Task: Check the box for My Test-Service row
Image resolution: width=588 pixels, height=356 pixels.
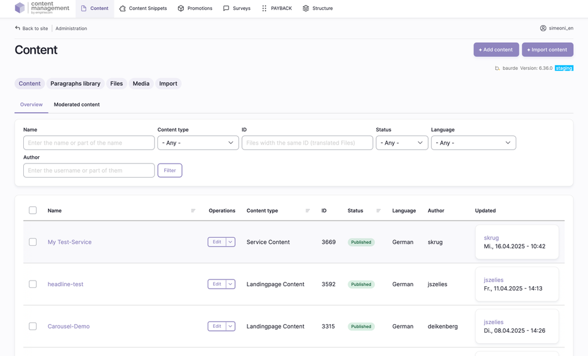Action: (x=33, y=242)
